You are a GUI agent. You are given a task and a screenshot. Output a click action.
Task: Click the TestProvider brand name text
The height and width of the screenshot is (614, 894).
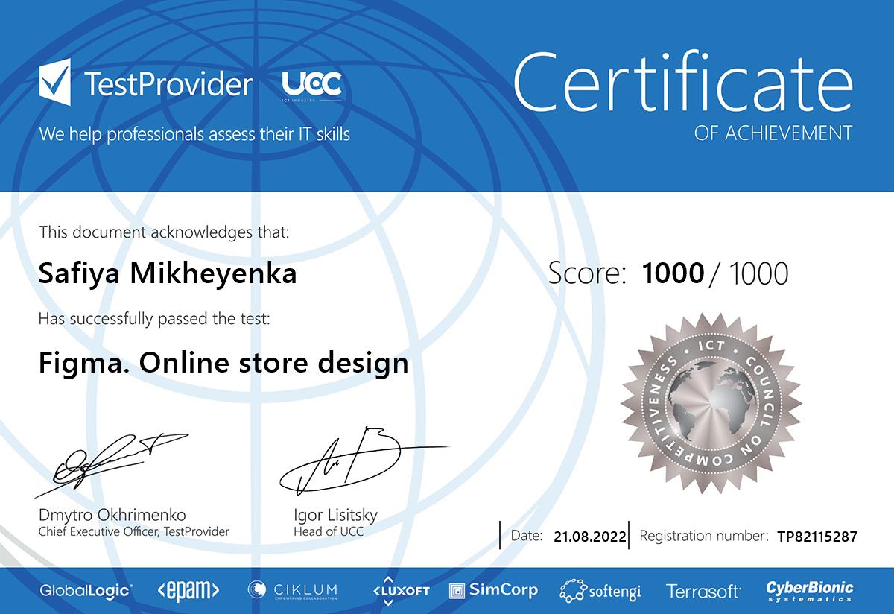[x=169, y=84]
